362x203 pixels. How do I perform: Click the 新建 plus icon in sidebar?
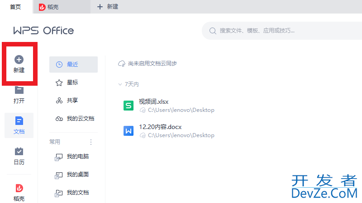pyautogui.click(x=19, y=60)
